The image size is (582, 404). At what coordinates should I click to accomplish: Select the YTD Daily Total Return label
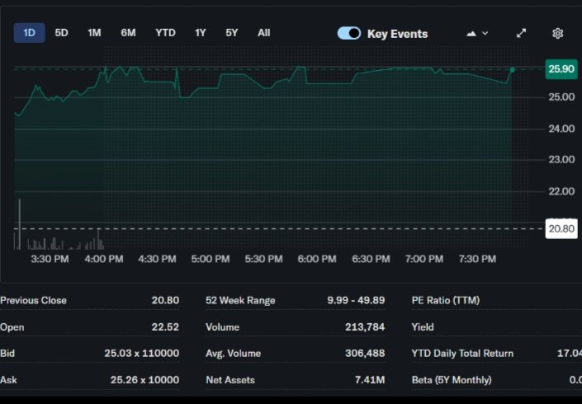462,353
